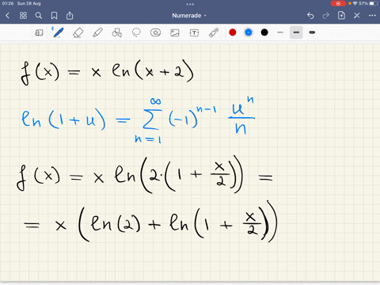Close the editing toolbar with X
Viewport: 380px width, 285px height.
click(x=357, y=16)
